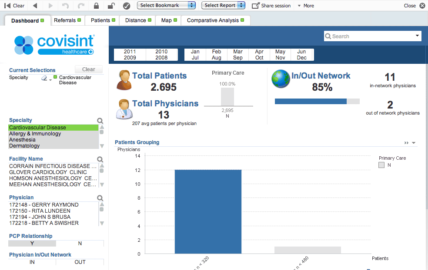
Task: Click the Share session icon
Action: click(255, 6)
